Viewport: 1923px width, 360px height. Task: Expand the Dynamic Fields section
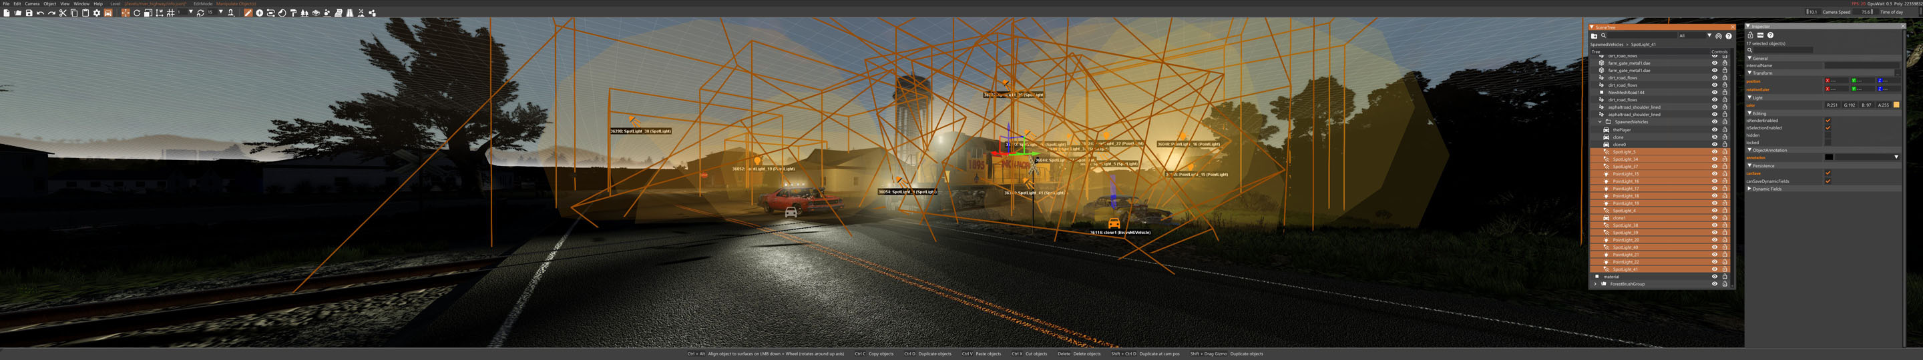[1750, 189]
